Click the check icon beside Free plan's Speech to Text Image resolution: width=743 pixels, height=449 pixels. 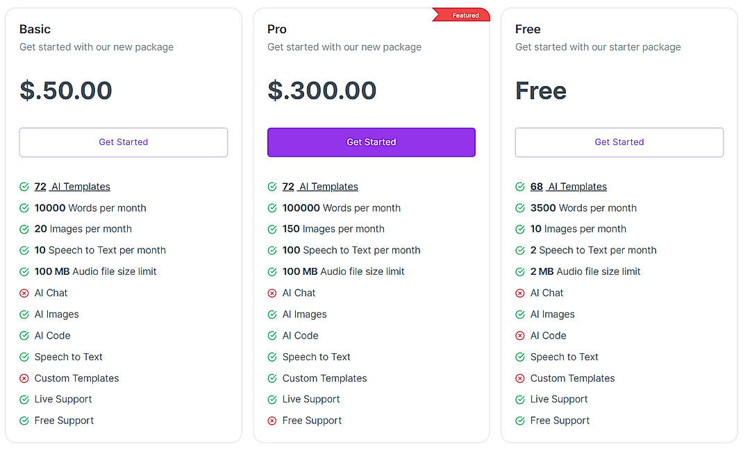tap(519, 357)
